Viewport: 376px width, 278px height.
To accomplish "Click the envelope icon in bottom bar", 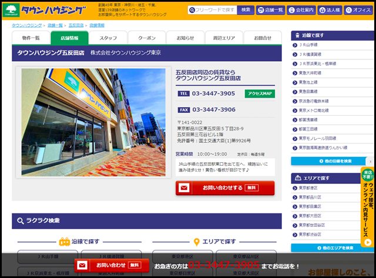I will (82, 265).
